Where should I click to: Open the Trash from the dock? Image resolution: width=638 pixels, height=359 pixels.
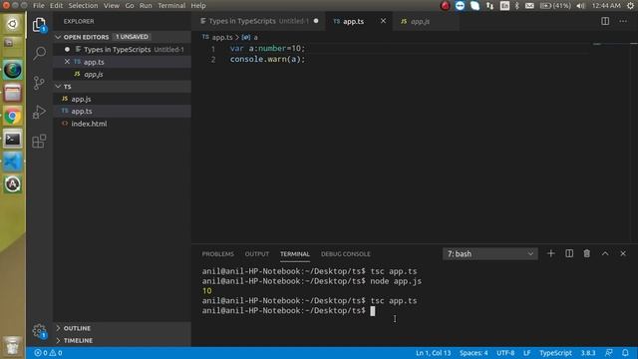pyautogui.click(x=13, y=346)
